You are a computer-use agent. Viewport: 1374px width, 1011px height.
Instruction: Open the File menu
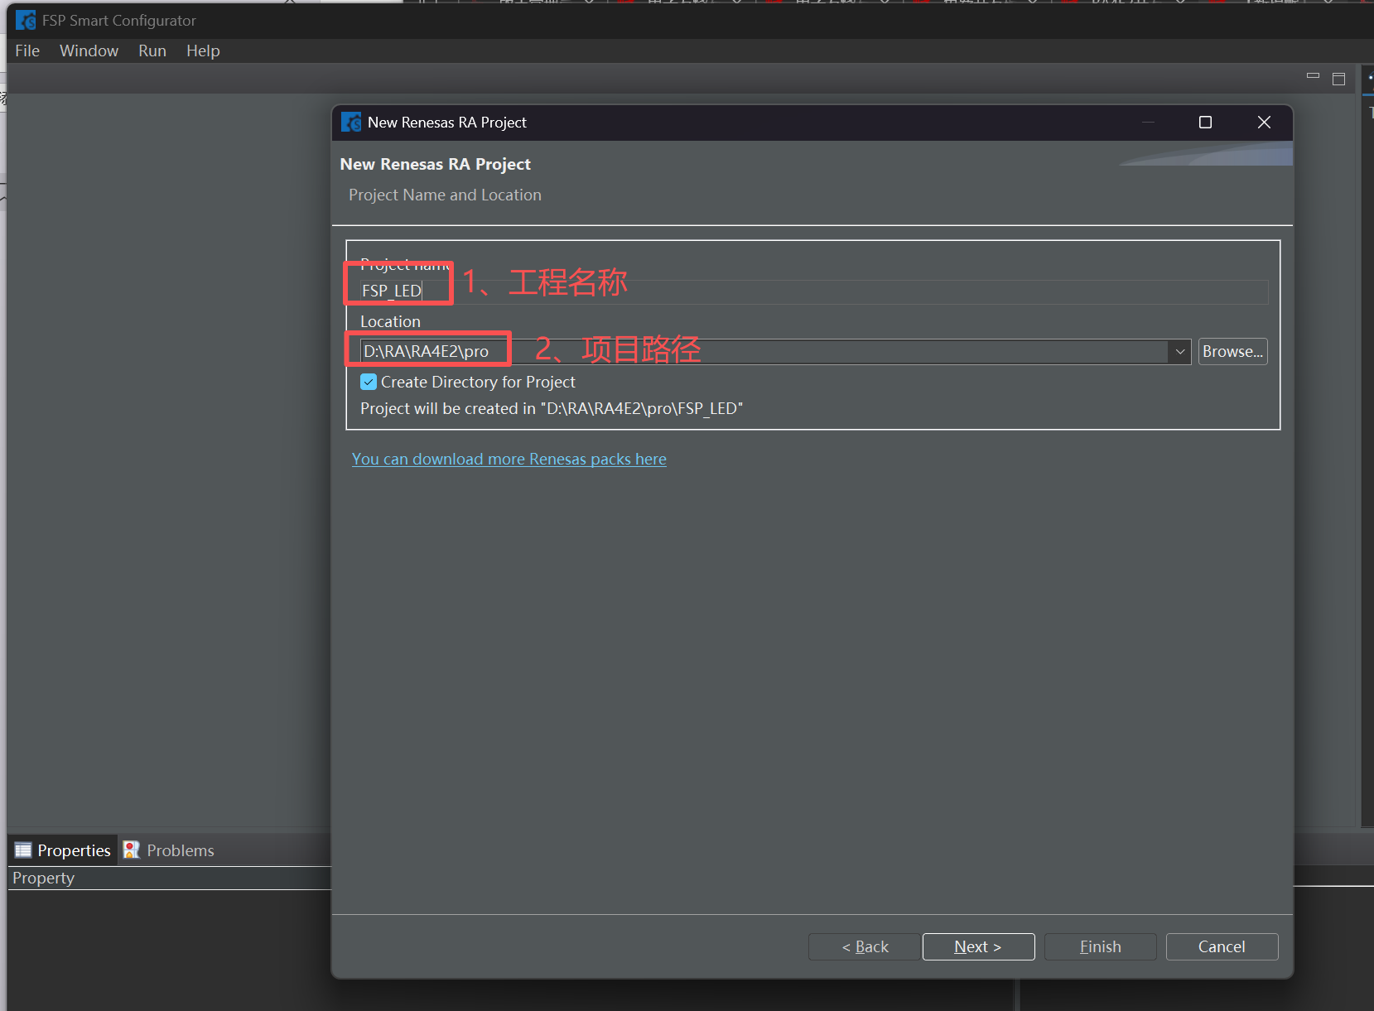(x=27, y=51)
